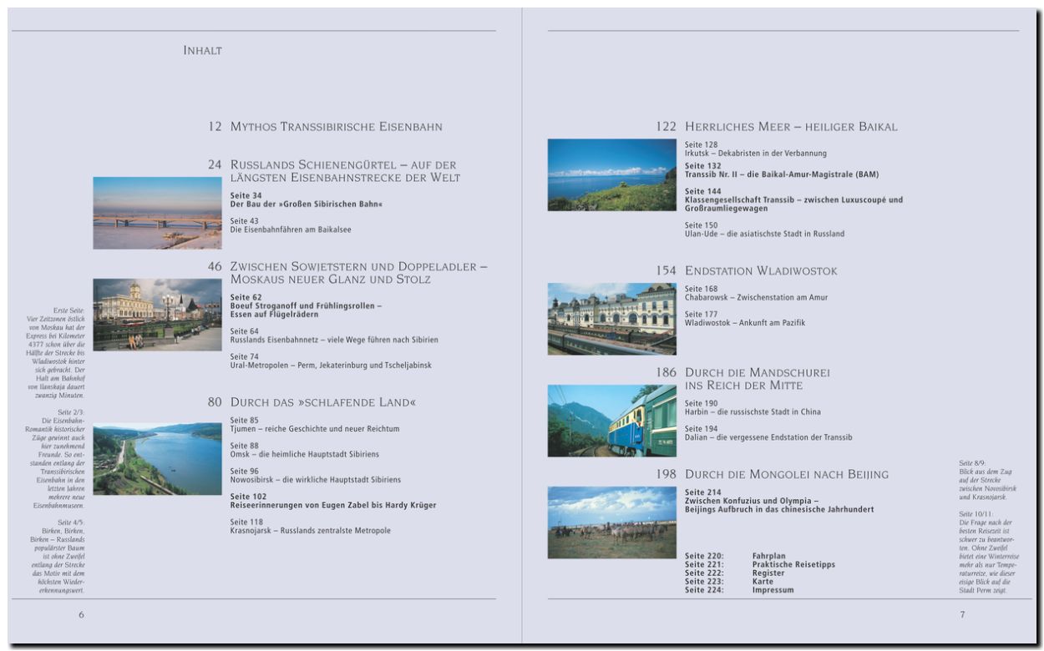Image resolution: width=1044 pixels, height=651 pixels.
Task: Go to 'Endstation Wladiwostok' chapter heading
Action: pyautogui.click(x=760, y=271)
